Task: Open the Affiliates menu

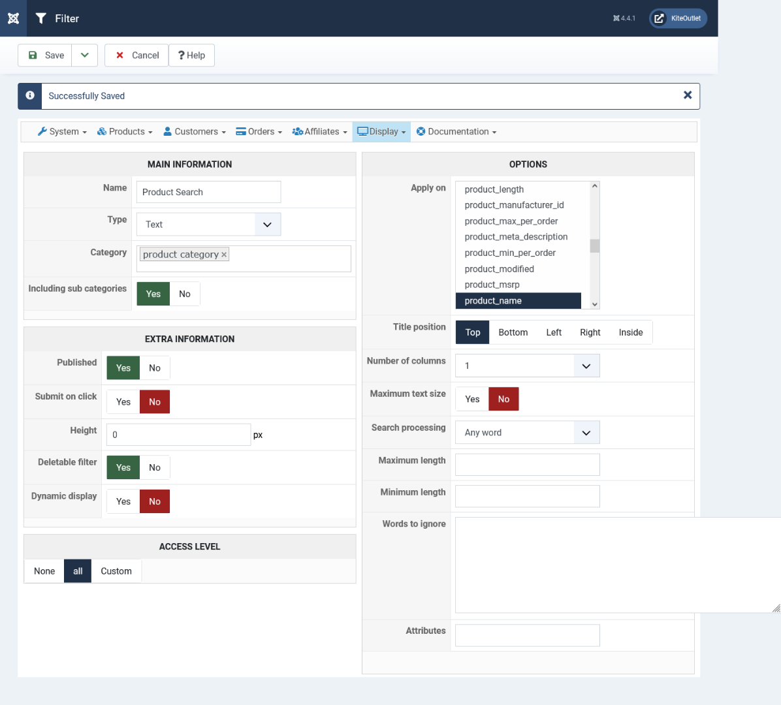Action: (319, 131)
